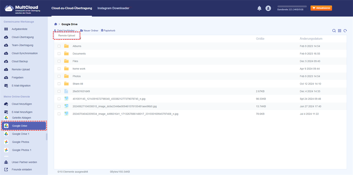Click the Team-Übertragung sidebar icon

click(x=6, y=45)
